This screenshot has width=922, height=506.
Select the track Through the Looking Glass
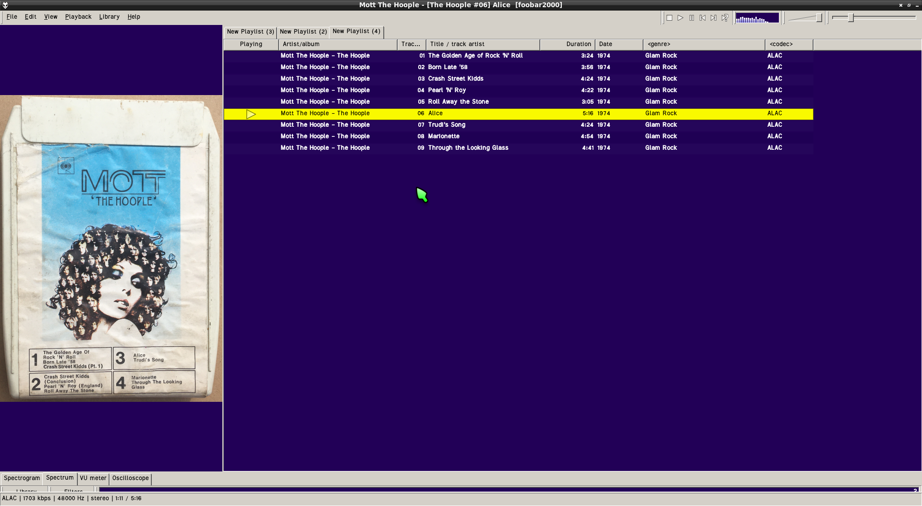click(x=519, y=148)
